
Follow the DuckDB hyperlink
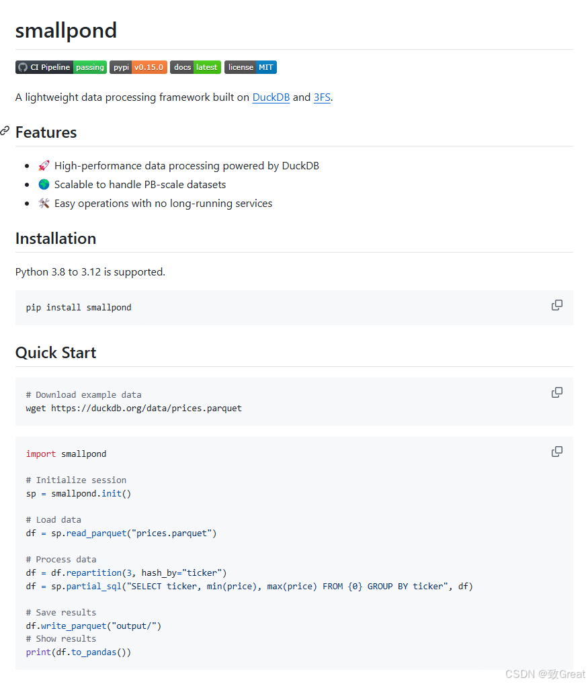coord(271,97)
